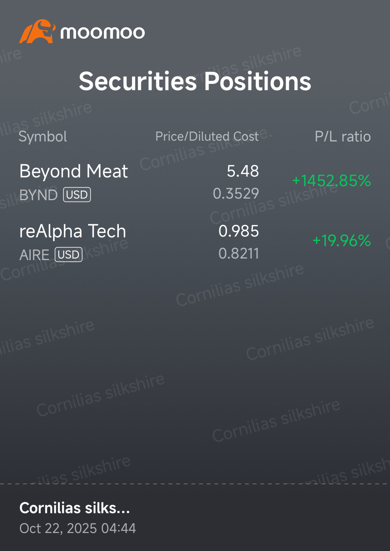Click the Oct 22, 2025 04:44 timestamp

point(78,528)
